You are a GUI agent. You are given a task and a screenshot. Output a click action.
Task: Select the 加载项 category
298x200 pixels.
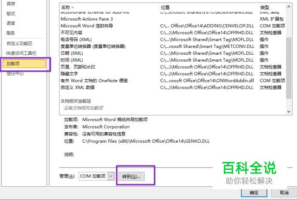pyautogui.click(x=24, y=63)
